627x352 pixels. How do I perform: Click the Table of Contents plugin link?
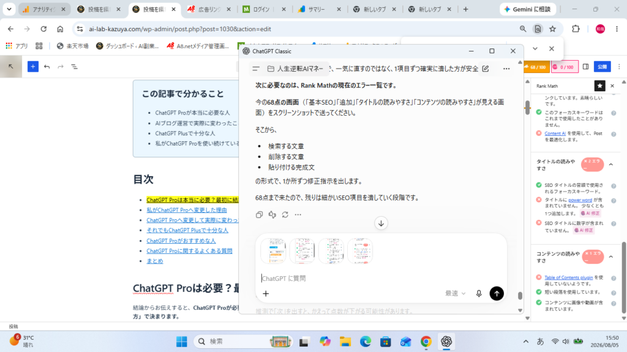coord(569,277)
